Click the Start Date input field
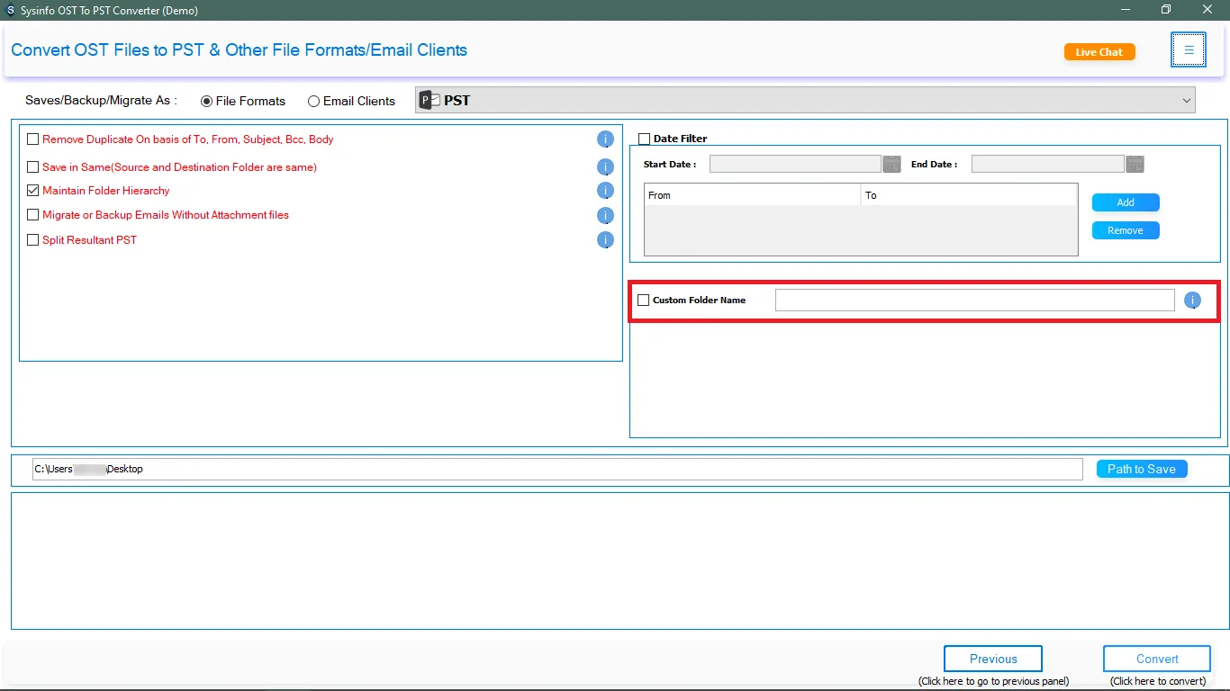The image size is (1230, 691). (795, 164)
